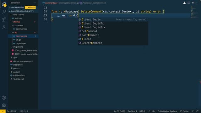Click the info icon beside README.md

pyautogui.click(x=11, y=75)
